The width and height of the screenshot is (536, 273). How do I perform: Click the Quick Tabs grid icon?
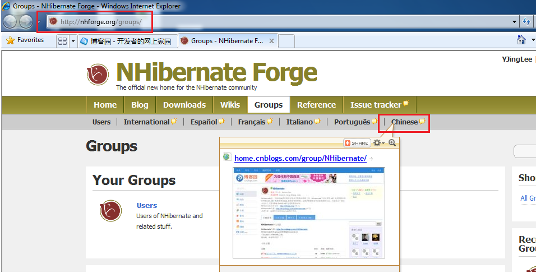pos(63,41)
